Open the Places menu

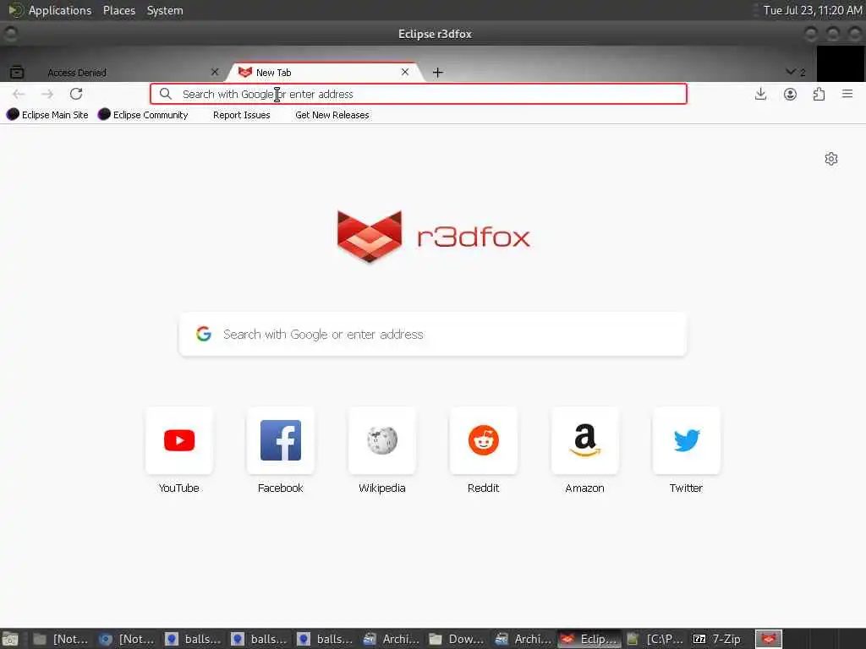[119, 10]
